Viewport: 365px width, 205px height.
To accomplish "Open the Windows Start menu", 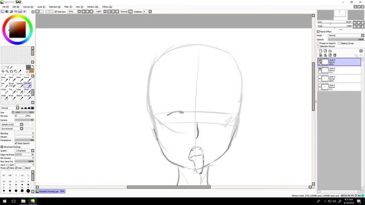I will 5,201.
